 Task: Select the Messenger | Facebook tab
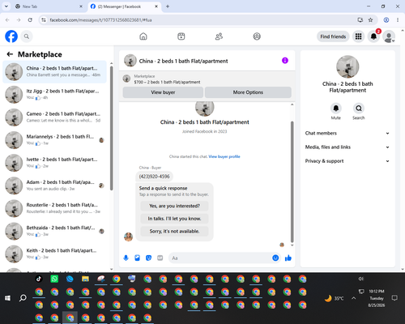pos(123,6)
